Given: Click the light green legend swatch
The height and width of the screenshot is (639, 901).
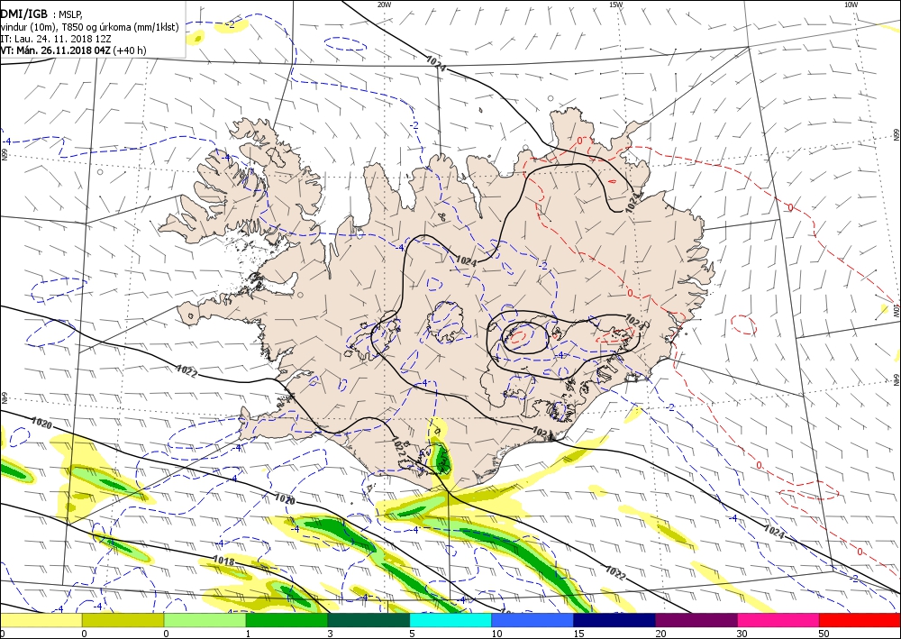Looking at the screenshot, I should [x=205, y=620].
